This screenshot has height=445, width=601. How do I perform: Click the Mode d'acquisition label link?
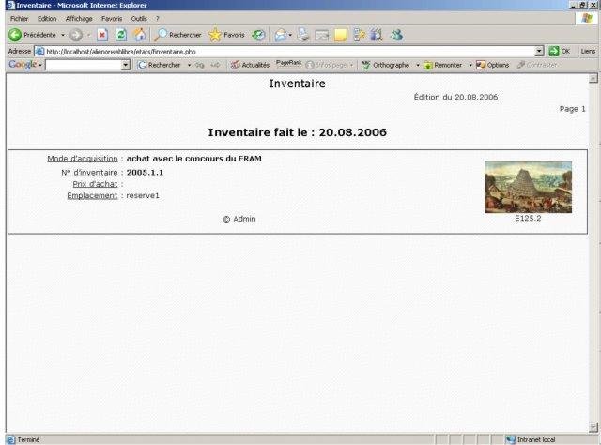pos(83,159)
